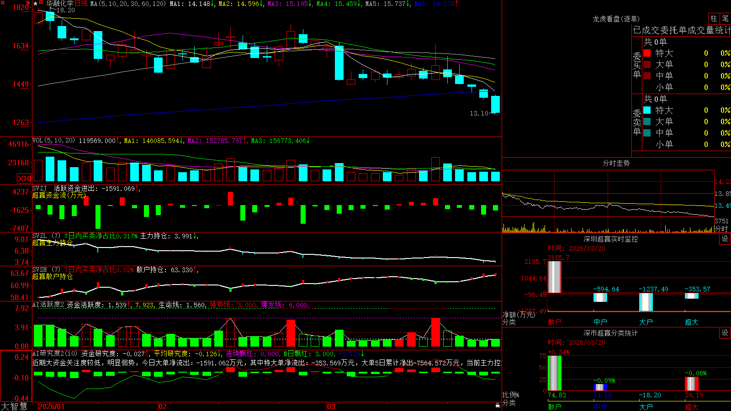Click the -1237.49 大户 bar in the net amount chart
Viewport: 731px width, 411px height.
646,302
